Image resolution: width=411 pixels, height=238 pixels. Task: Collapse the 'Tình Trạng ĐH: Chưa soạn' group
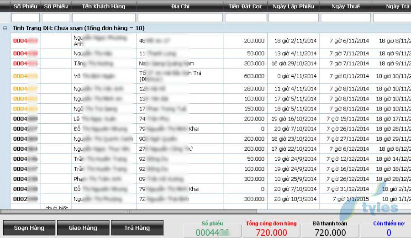tap(5, 28)
